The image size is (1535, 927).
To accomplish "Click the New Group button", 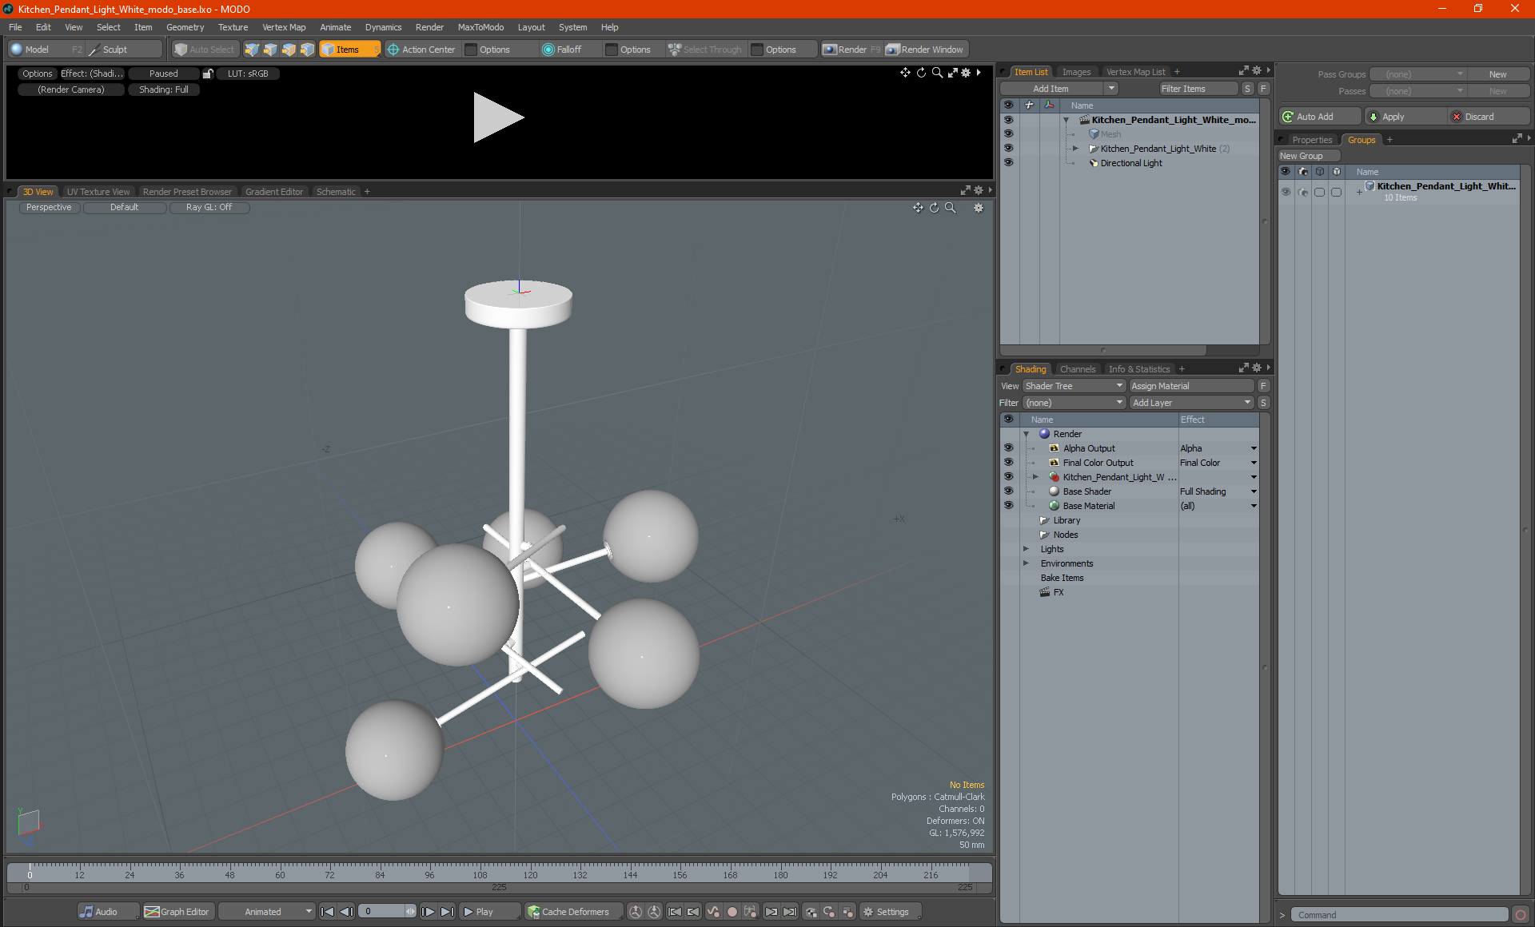I will click(x=1308, y=156).
